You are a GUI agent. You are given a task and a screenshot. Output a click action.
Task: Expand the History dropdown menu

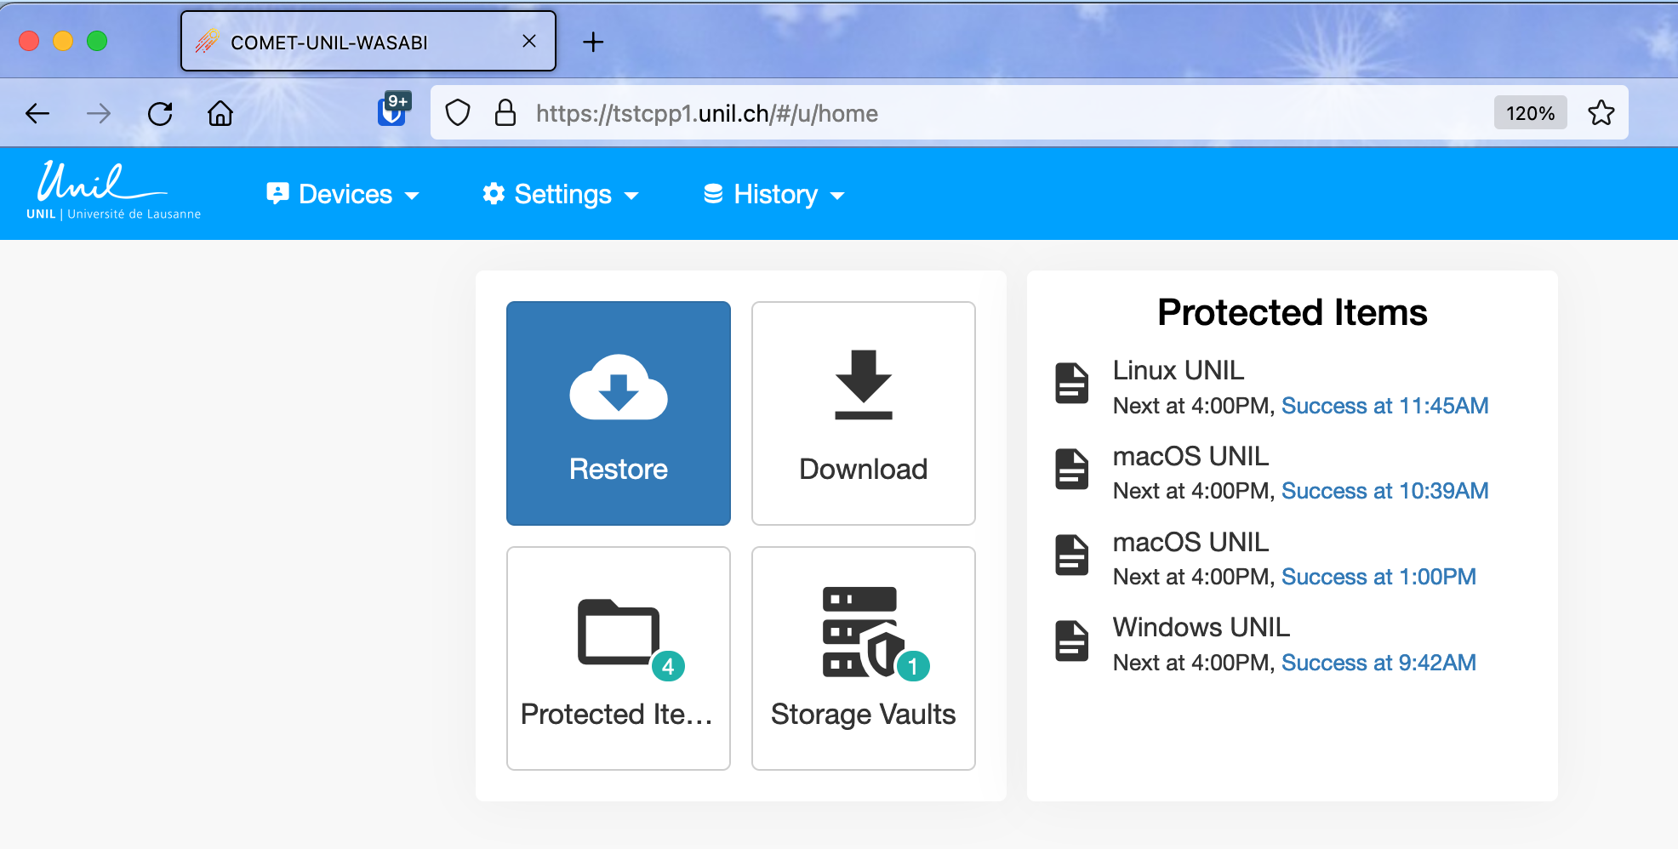(x=773, y=195)
